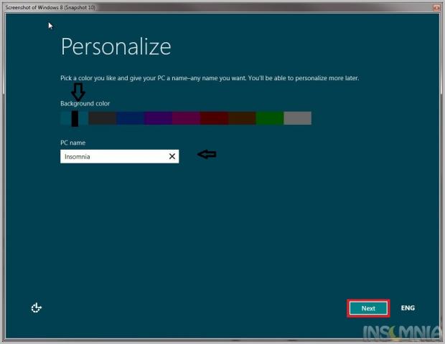Select the teal background color swatch
Image resolution: width=445 pixels, height=344 pixels.
75,118
